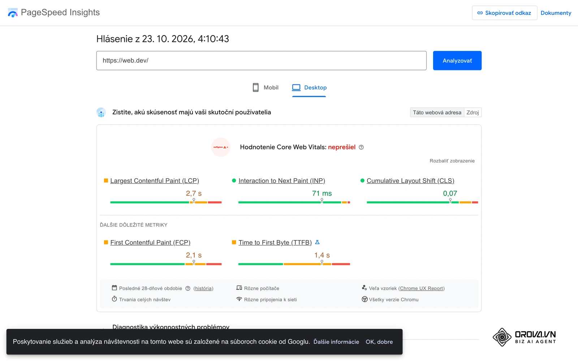Click the mobile phone icon

click(x=255, y=87)
